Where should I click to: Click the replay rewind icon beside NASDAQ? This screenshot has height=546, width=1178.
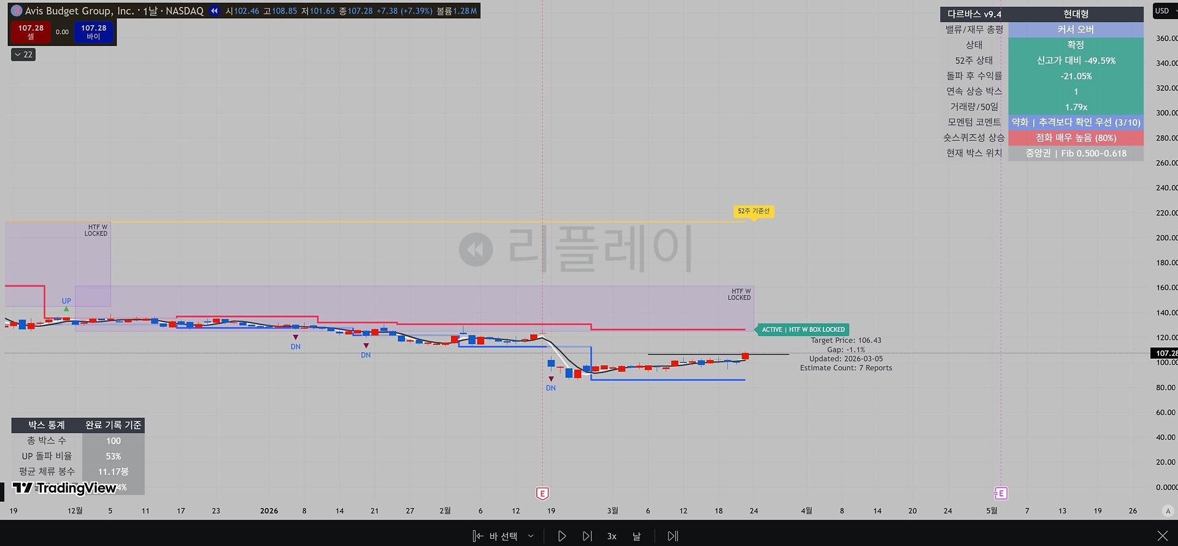coord(214,11)
